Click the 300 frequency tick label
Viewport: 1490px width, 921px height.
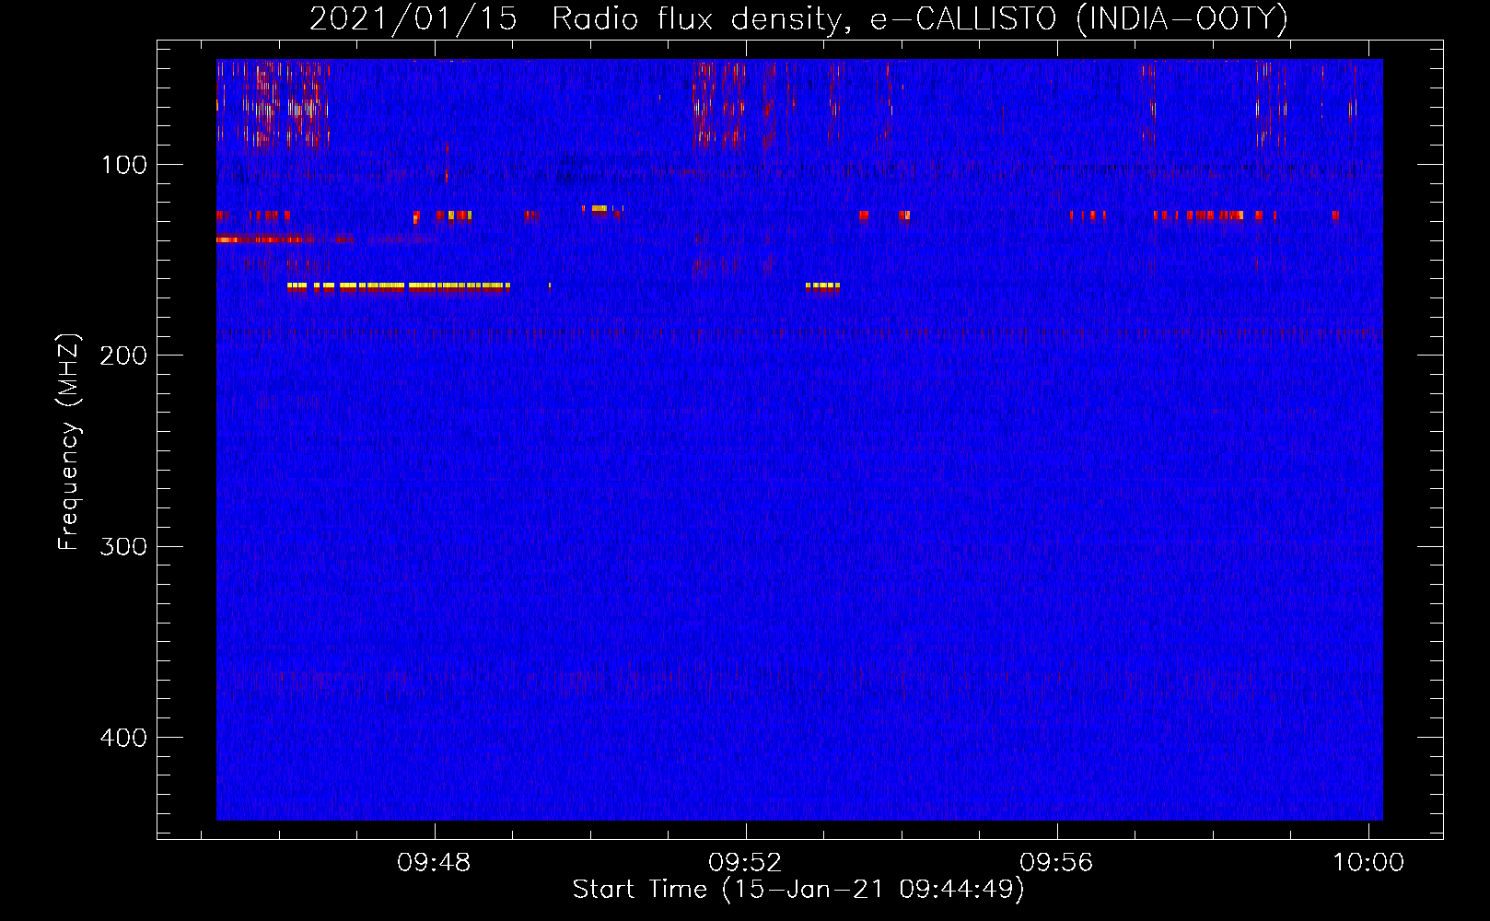[123, 547]
